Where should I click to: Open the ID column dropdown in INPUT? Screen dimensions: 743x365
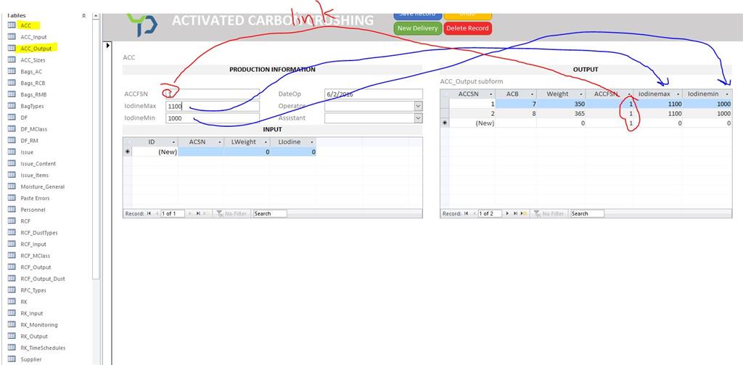pos(173,142)
